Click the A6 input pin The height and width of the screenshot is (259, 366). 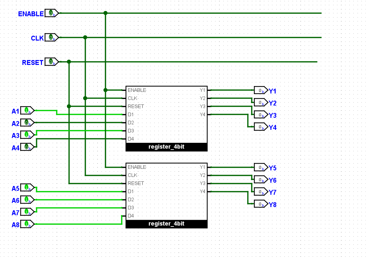27,200
